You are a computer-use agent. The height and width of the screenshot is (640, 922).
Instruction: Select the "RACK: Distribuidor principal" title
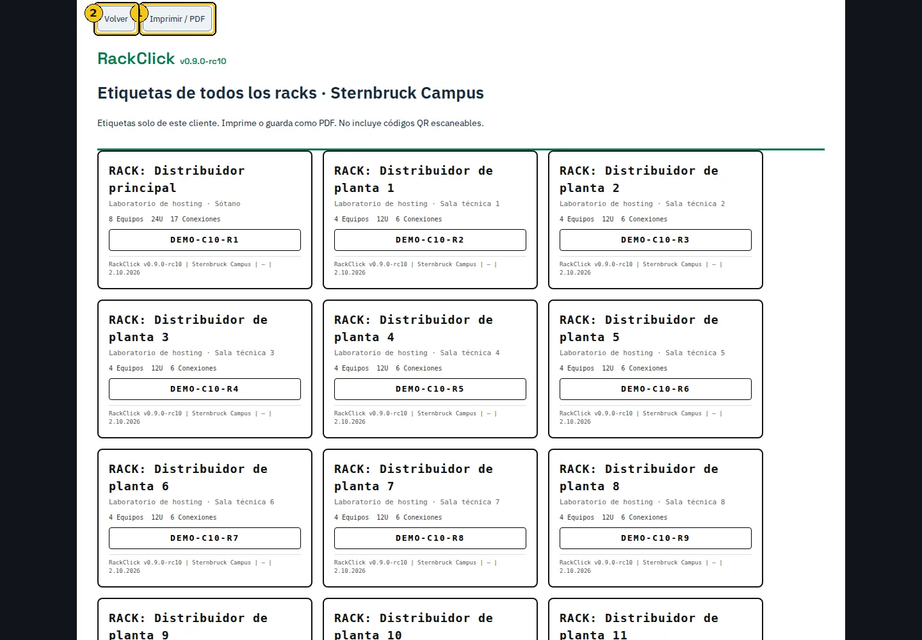[177, 179]
